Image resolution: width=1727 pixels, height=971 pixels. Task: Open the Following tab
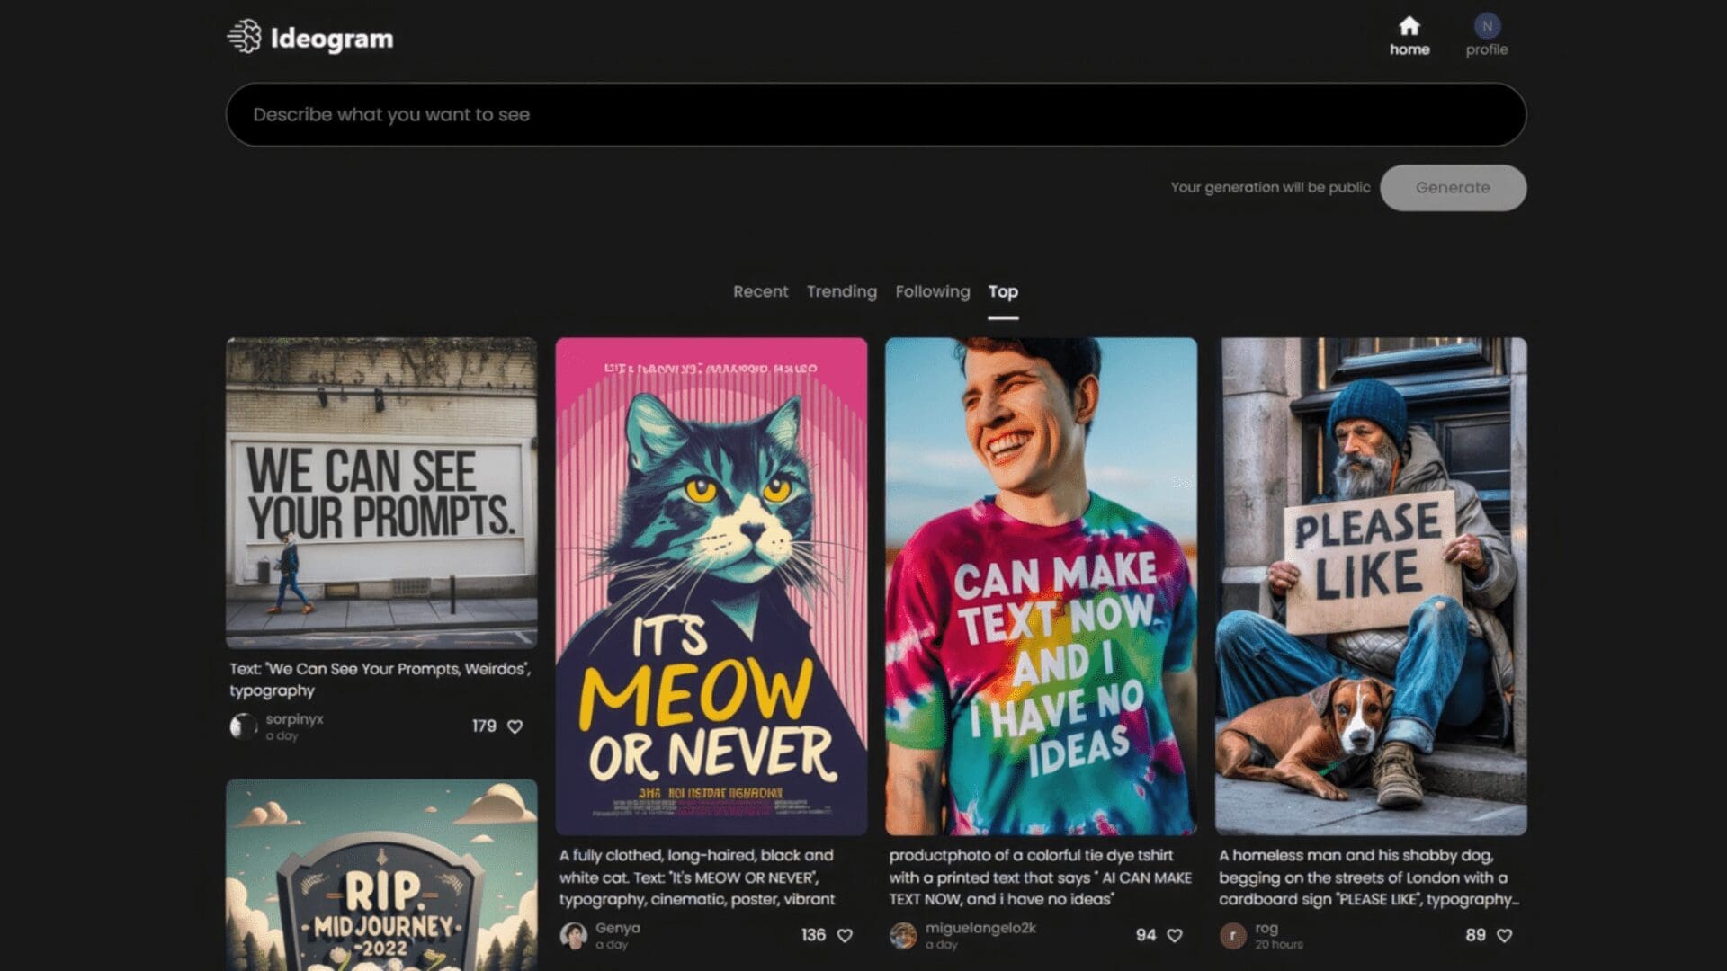click(x=932, y=291)
